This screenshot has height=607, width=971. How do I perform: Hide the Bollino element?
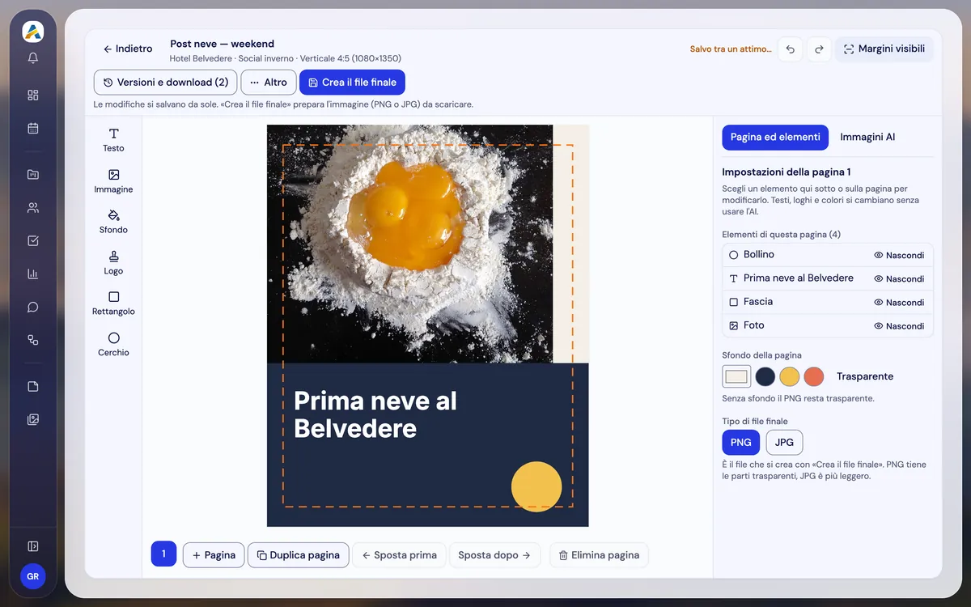[899, 255]
